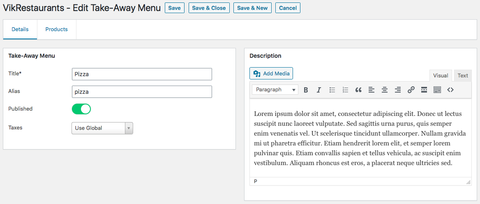Click the Add Media button
This screenshot has height=204, width=480.
tap(271, 73)
